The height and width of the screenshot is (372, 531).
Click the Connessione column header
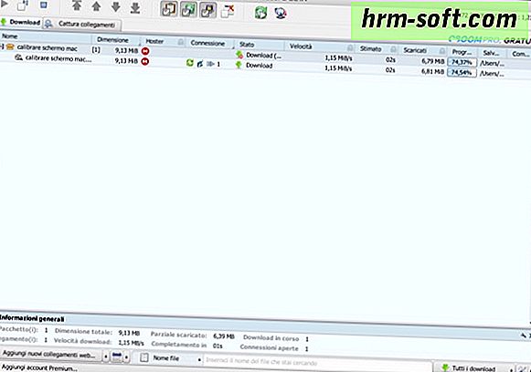[210, 43]
